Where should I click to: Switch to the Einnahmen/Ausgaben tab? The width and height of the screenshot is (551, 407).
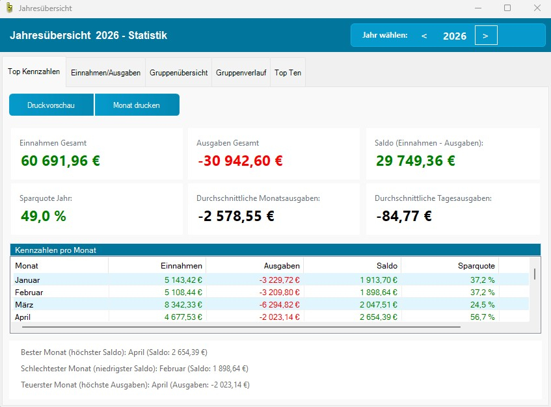(x=105, y=73)
